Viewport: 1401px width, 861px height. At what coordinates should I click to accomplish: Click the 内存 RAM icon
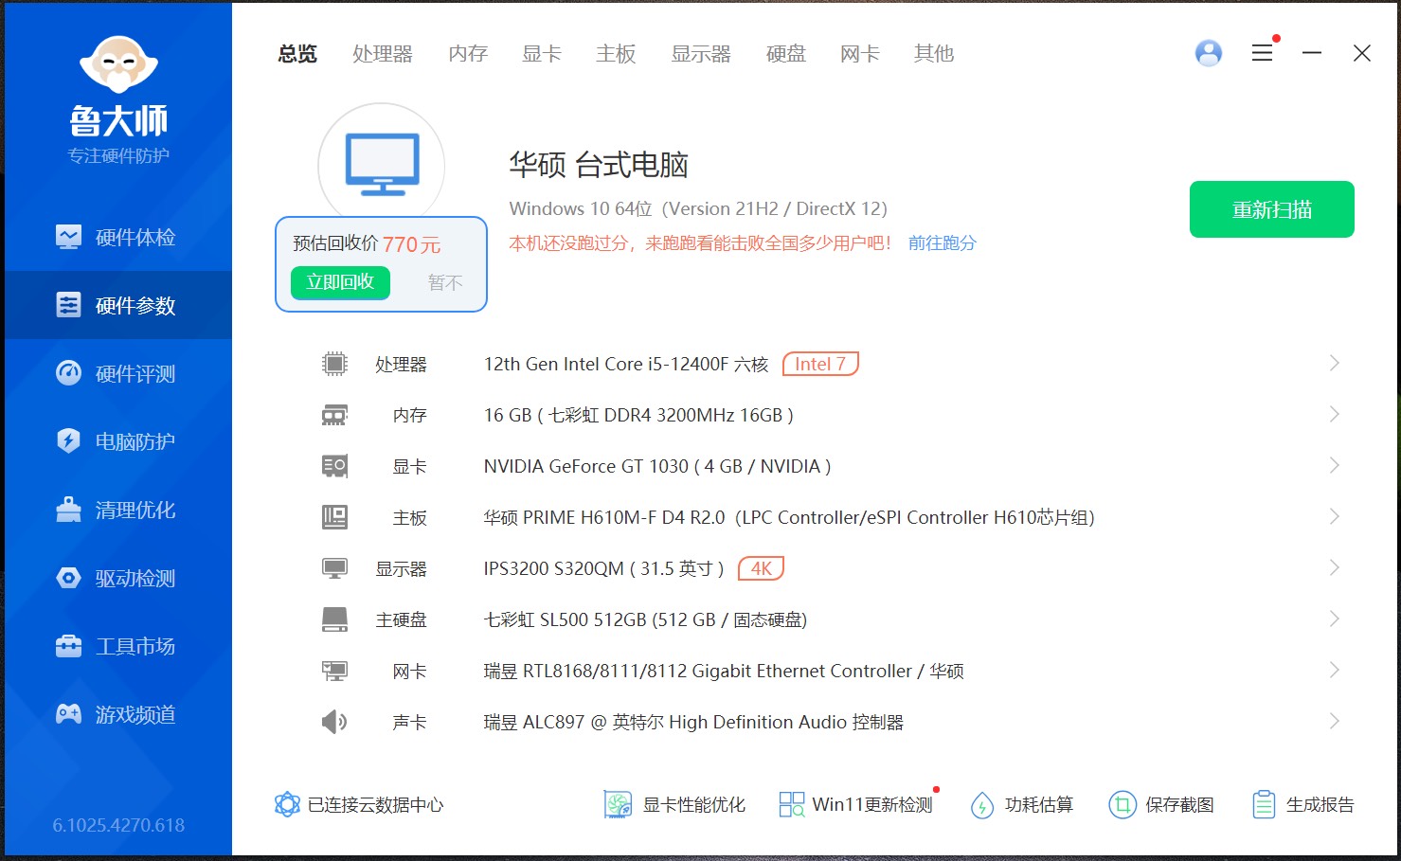click(334, 415)
